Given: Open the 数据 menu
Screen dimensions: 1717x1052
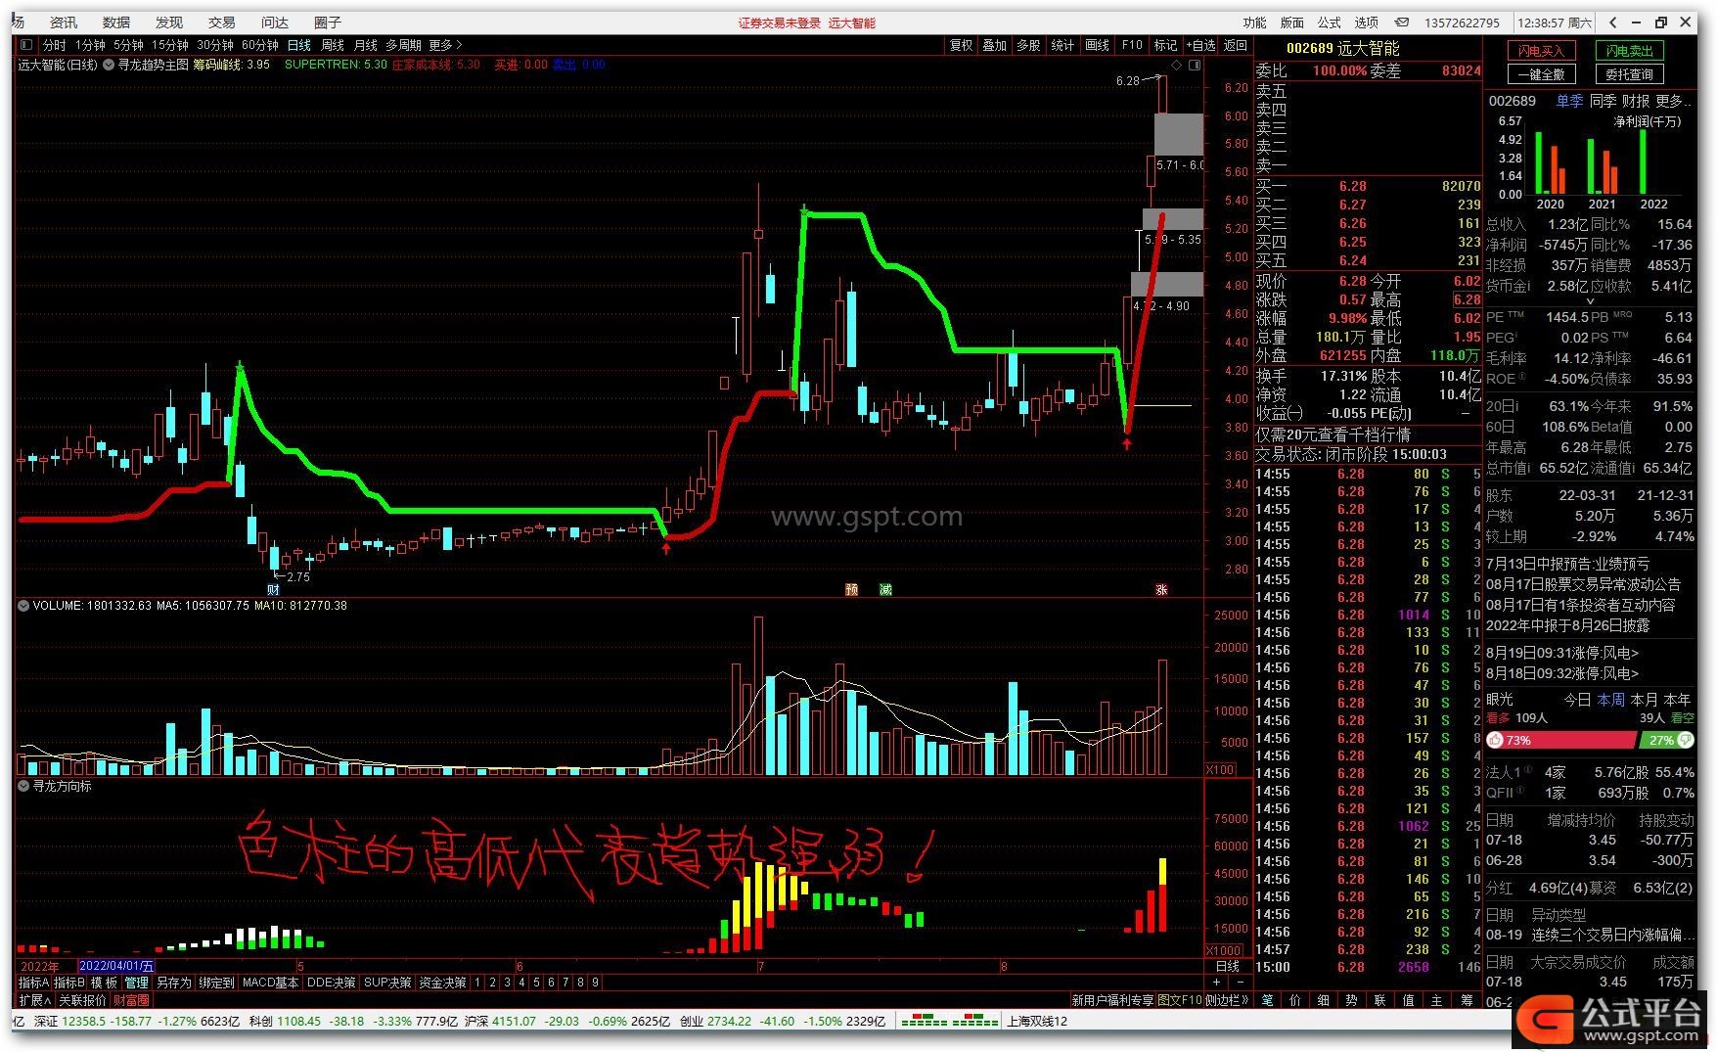Looking at the screenshot, I should pos(115,23).
